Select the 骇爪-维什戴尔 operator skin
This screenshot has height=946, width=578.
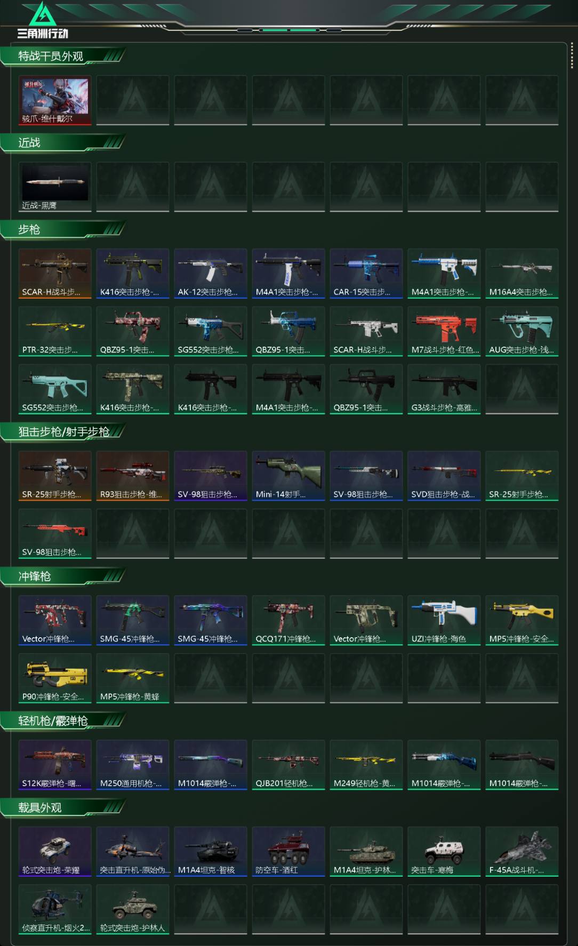(55, 100)
